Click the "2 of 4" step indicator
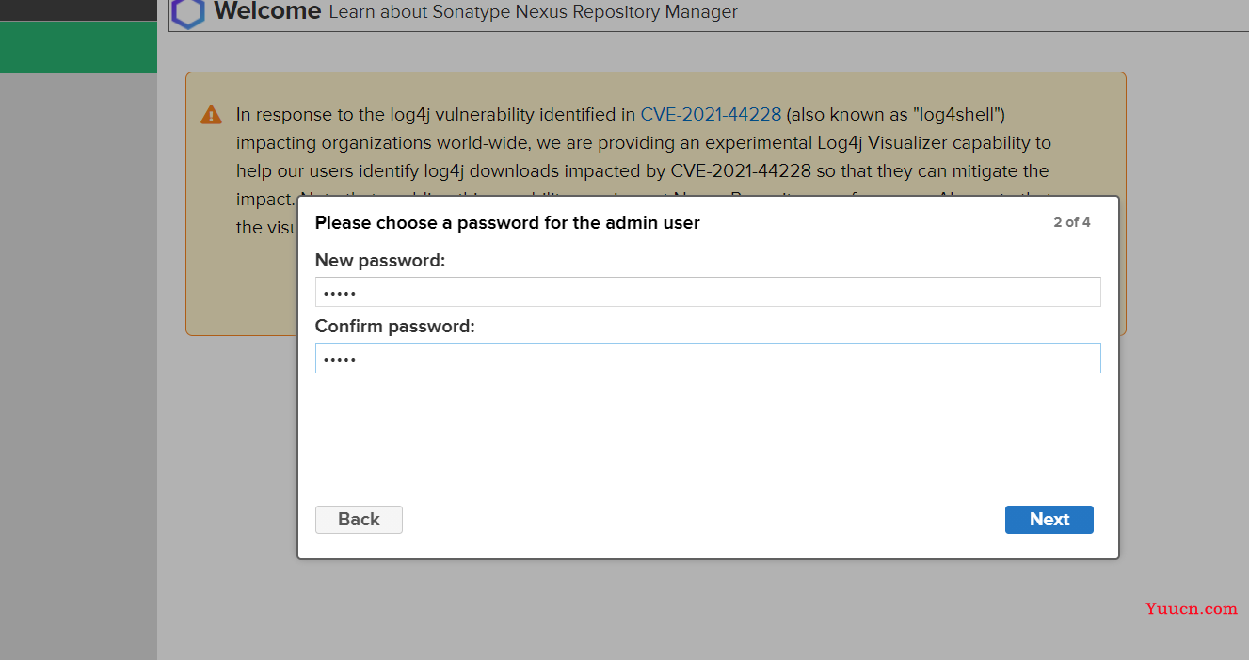 (x=1072, y=223)
